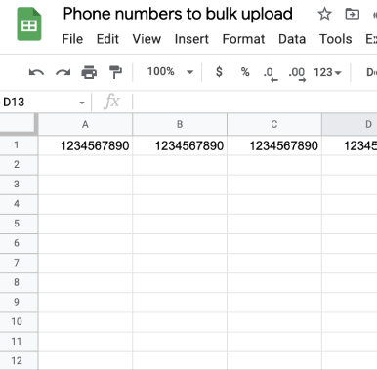Image resolution: width=377 pixels, height=370 pixels.
Task: Open the Format menu
Action: click(x=243, y=39)
